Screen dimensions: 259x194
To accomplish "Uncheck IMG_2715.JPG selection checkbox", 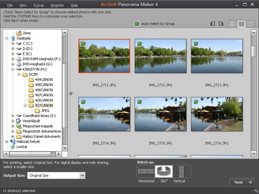I will (139, 102).
